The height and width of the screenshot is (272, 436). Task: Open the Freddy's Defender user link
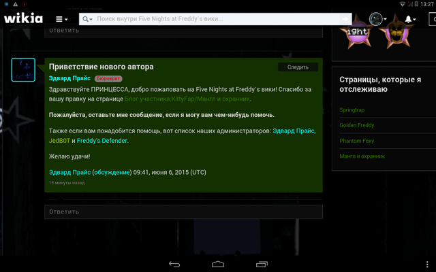tap(102, 141)
